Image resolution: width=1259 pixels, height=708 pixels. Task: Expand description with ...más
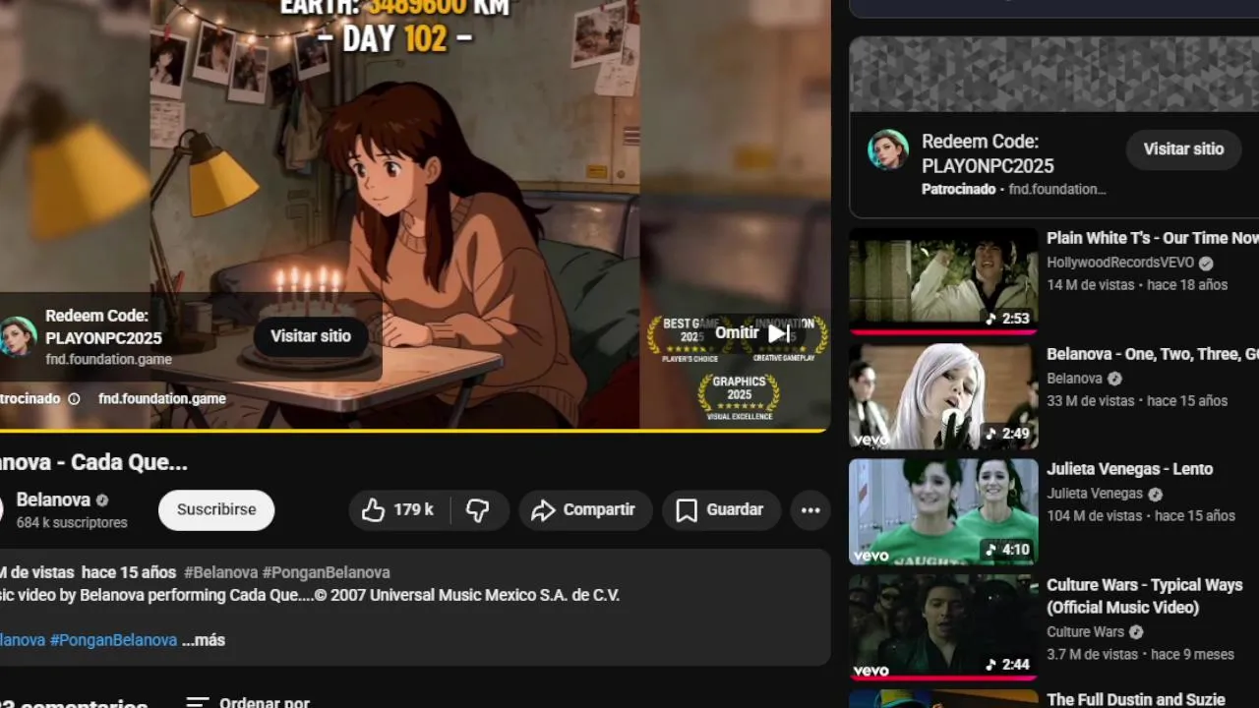click(204, 640)
